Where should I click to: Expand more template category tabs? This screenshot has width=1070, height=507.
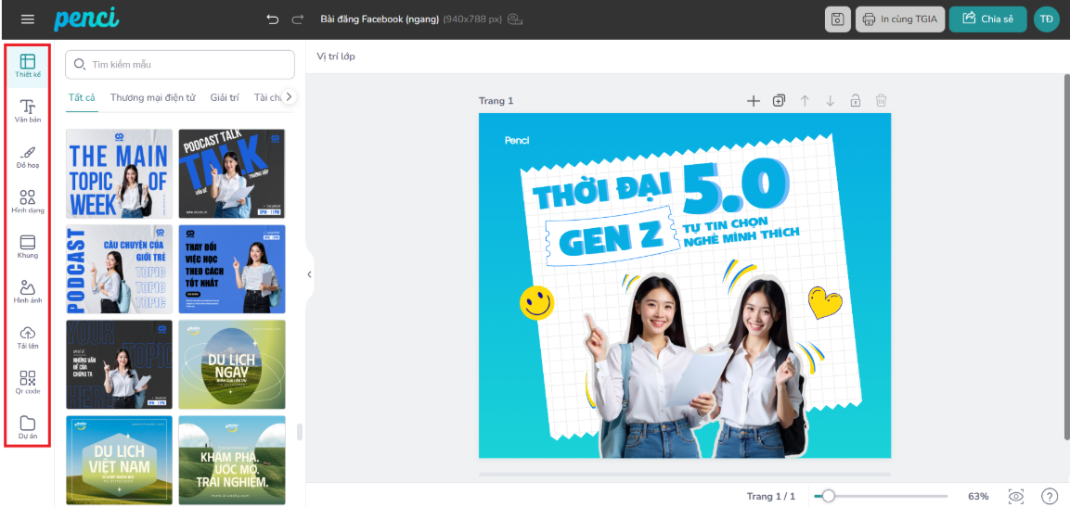[290, 96]
